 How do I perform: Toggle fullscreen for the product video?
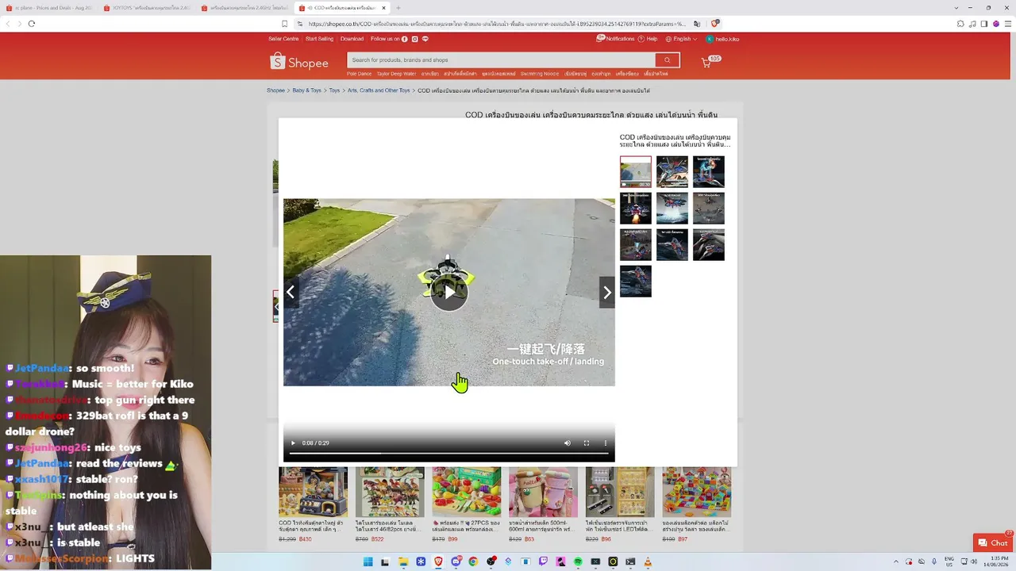[587, 443]
